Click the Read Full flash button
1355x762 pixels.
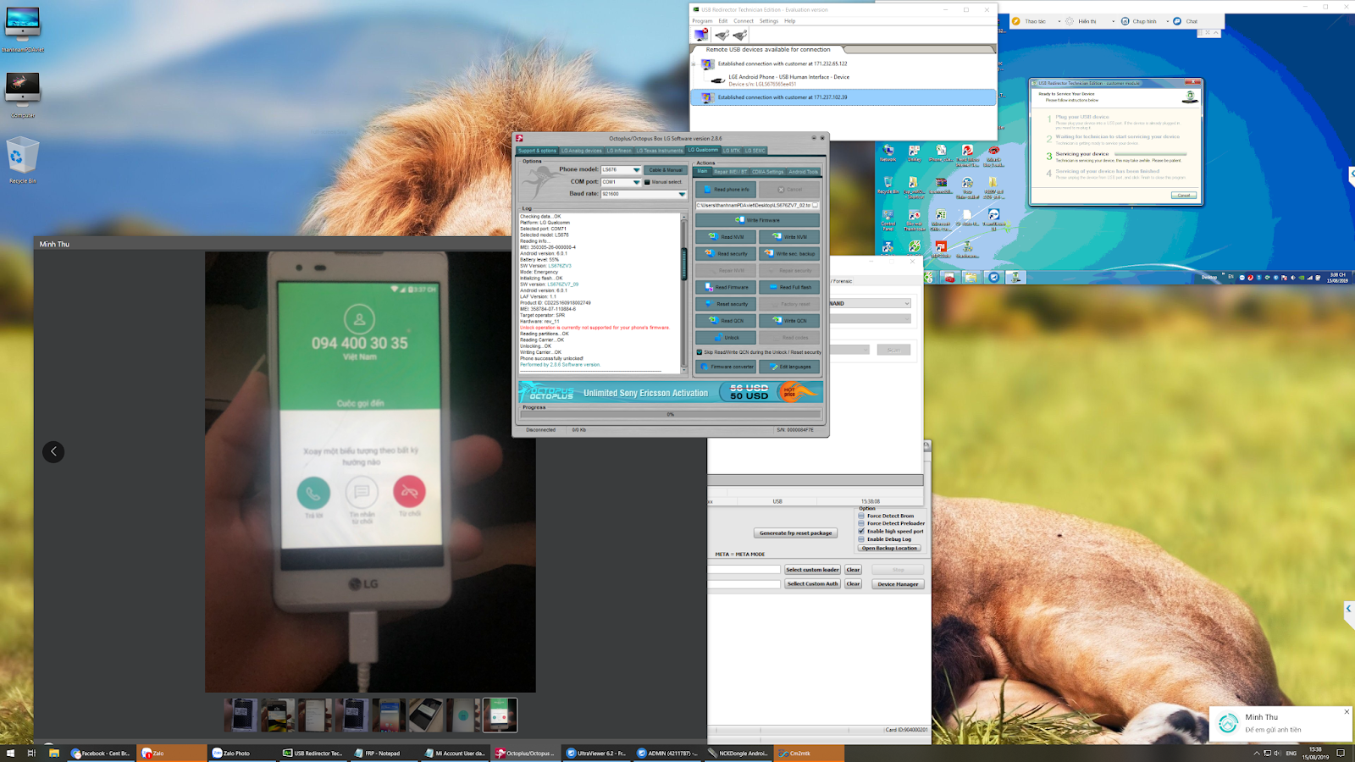(789, 287)
